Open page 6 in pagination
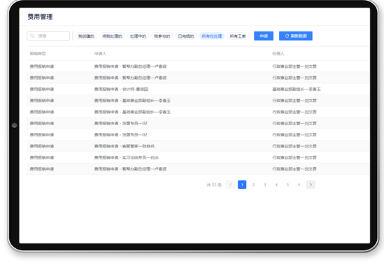 pyautogui.click(x=299, y=185)
